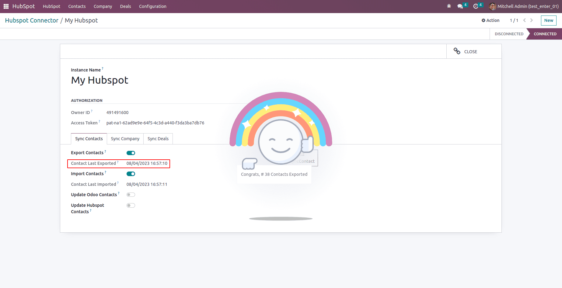
Task: Open the Contacts menu
Action: point(77,6)
